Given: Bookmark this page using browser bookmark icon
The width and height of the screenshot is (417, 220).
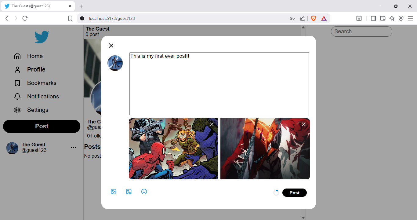Looking at the screenshot, I should pos(70,18).
